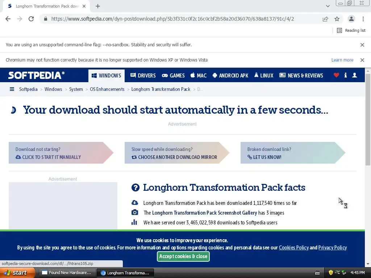Follow the Learn more link
371x278 pixels.
click(x=342, y=60)
